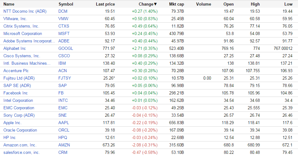Click the Name column header
This screenshot has height=156, width=298.
point(9,4)
